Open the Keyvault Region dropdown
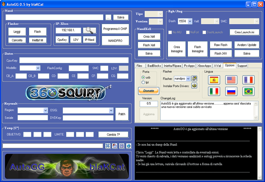 pos(45,110)
